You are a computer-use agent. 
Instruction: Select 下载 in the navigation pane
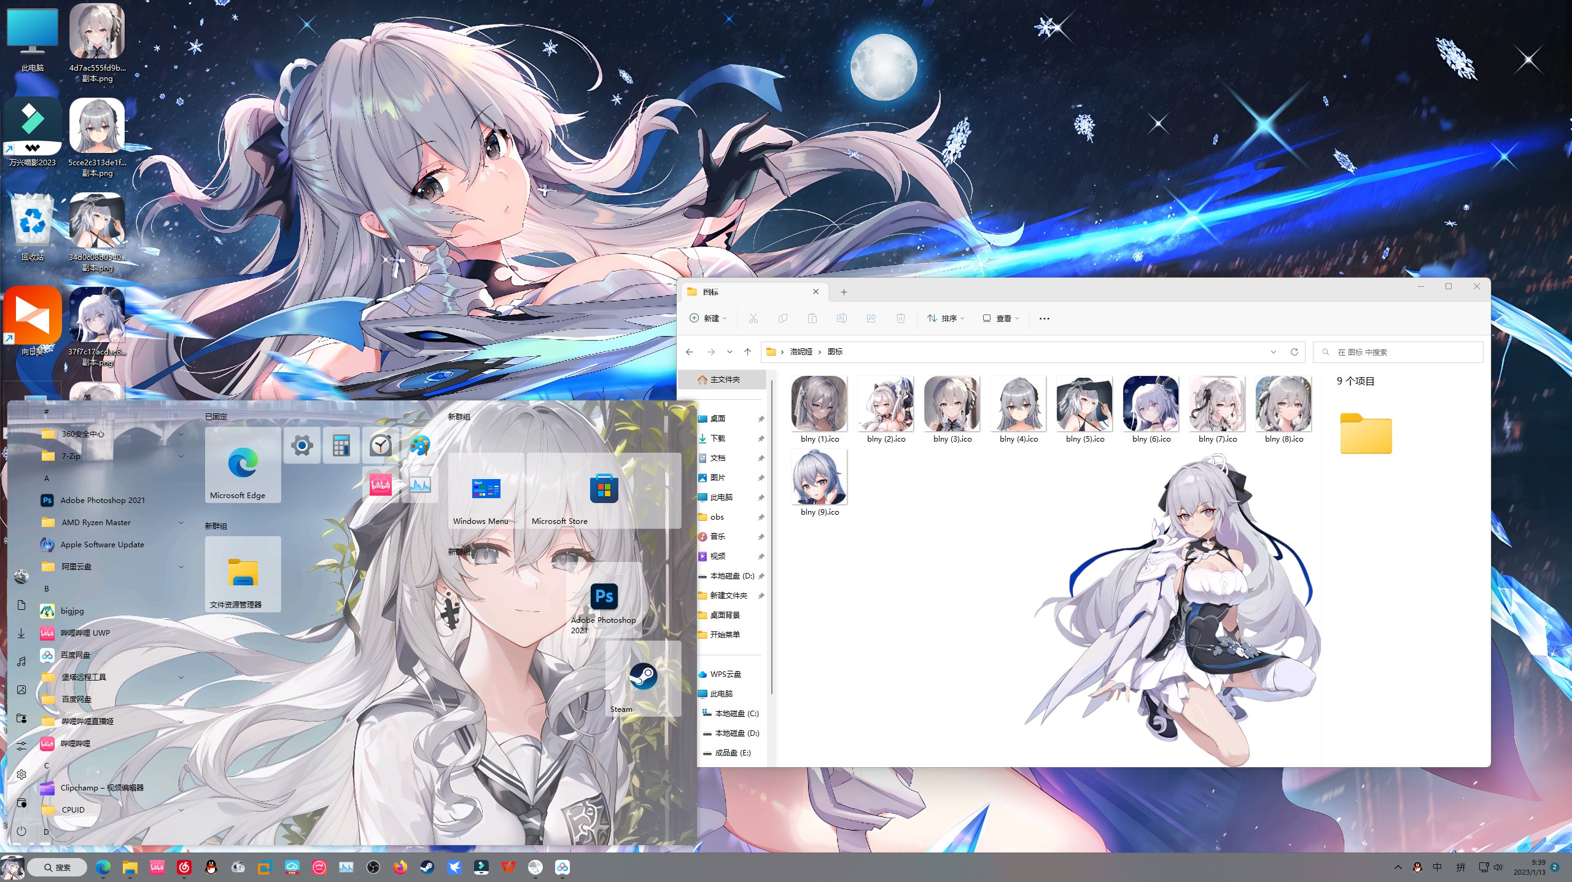click(x=718, y=439)
